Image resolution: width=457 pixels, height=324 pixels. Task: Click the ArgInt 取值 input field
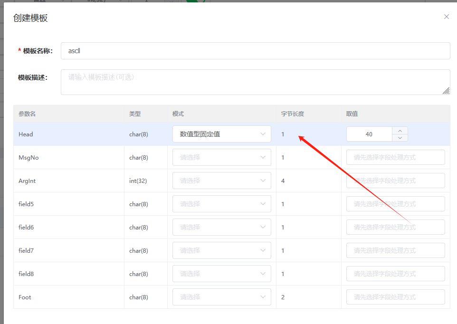[395, 181]
